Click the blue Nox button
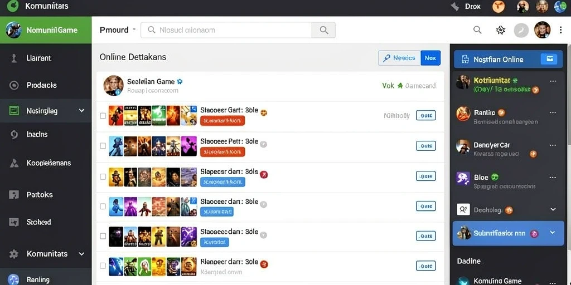Image resolution: width=571 pixels, height=285 pixels. tap(430, 58)
